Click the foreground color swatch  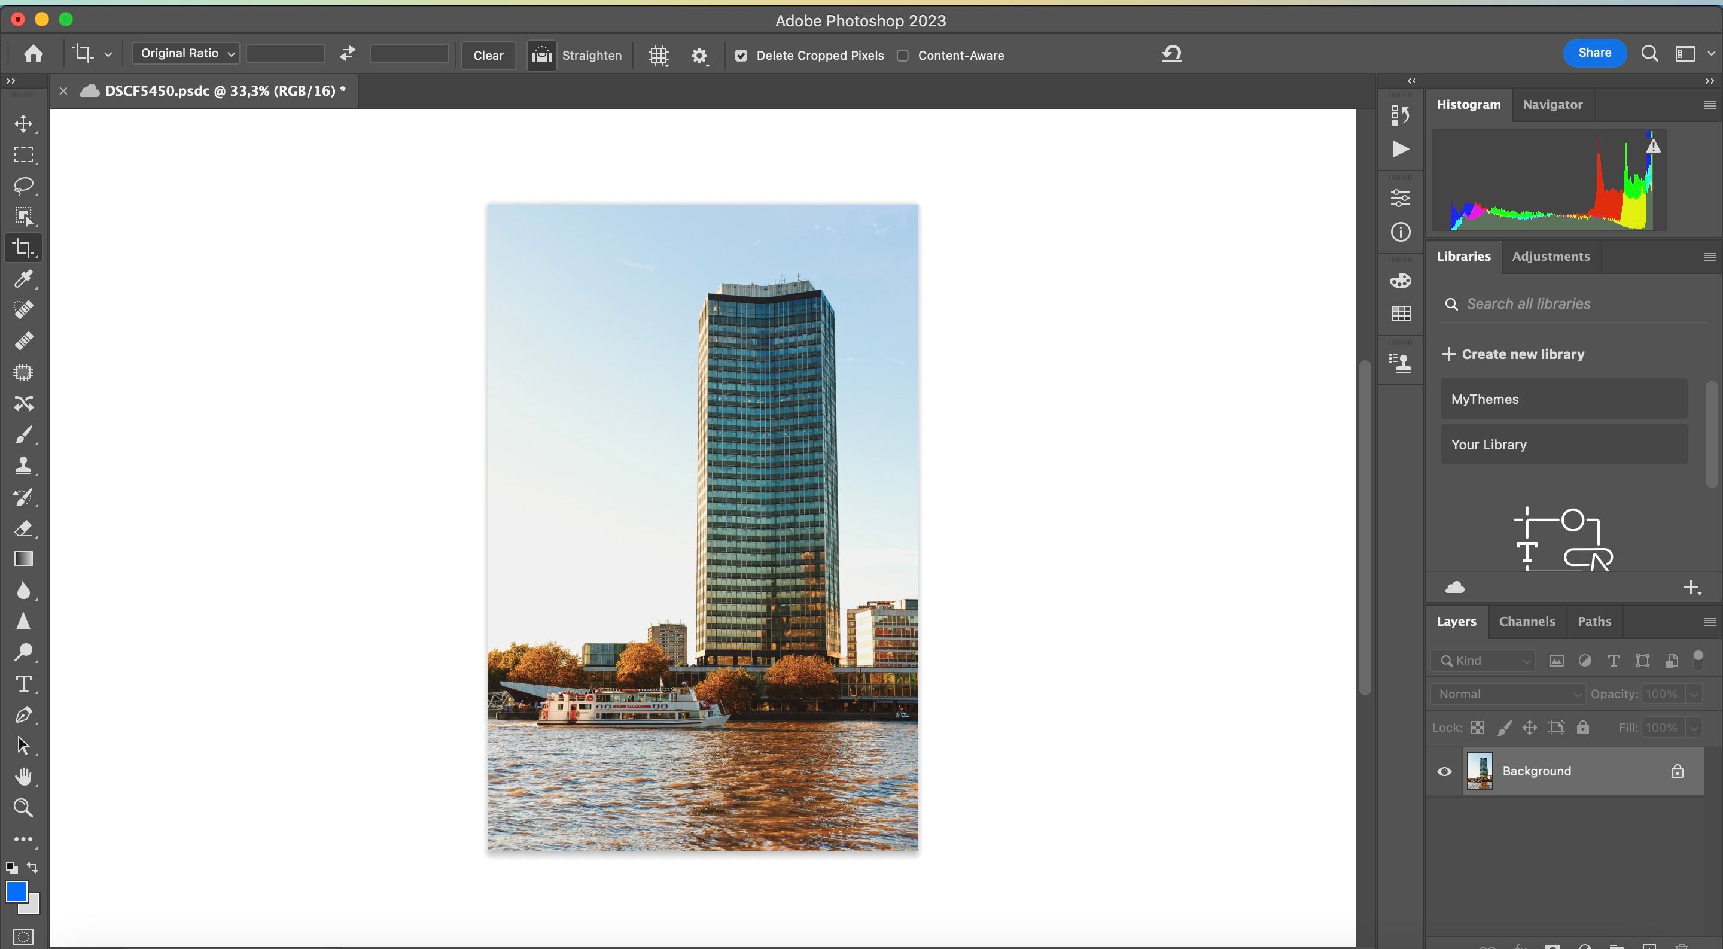17,892
